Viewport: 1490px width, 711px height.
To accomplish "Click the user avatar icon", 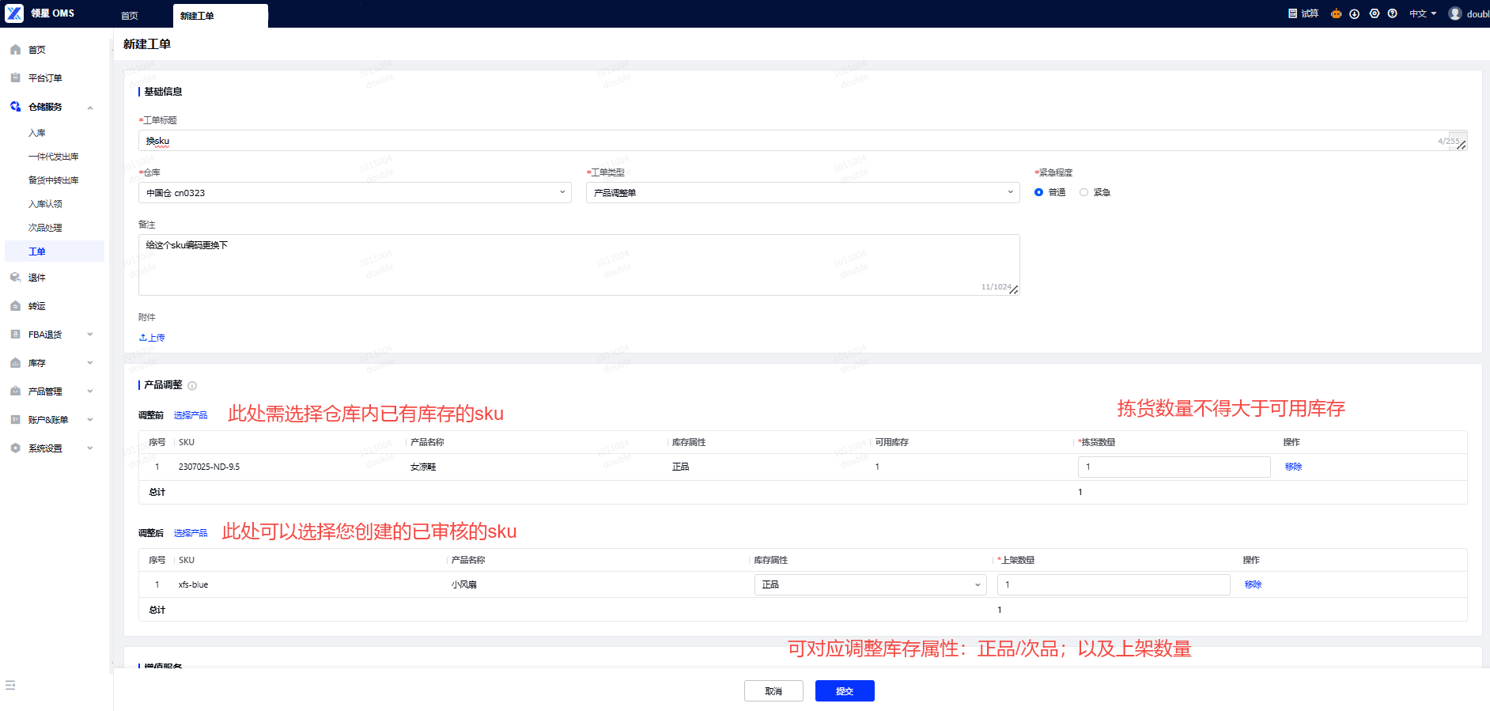I will [x=1455, y=13].
